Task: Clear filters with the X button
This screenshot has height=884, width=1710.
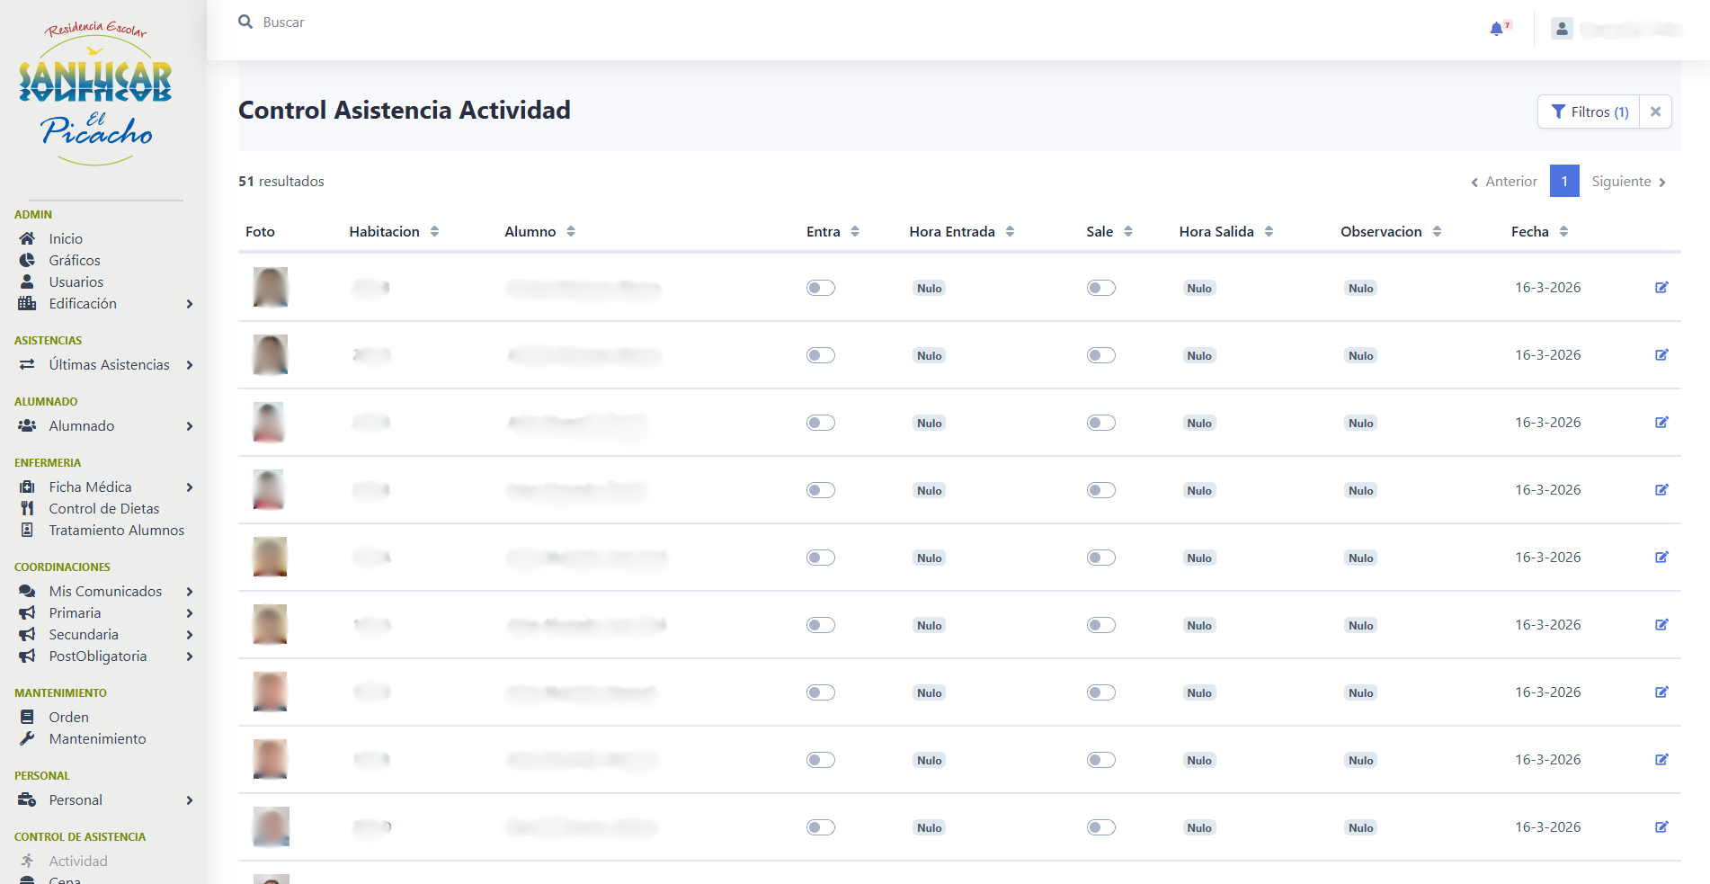Action: click(x=1655, y=112)
